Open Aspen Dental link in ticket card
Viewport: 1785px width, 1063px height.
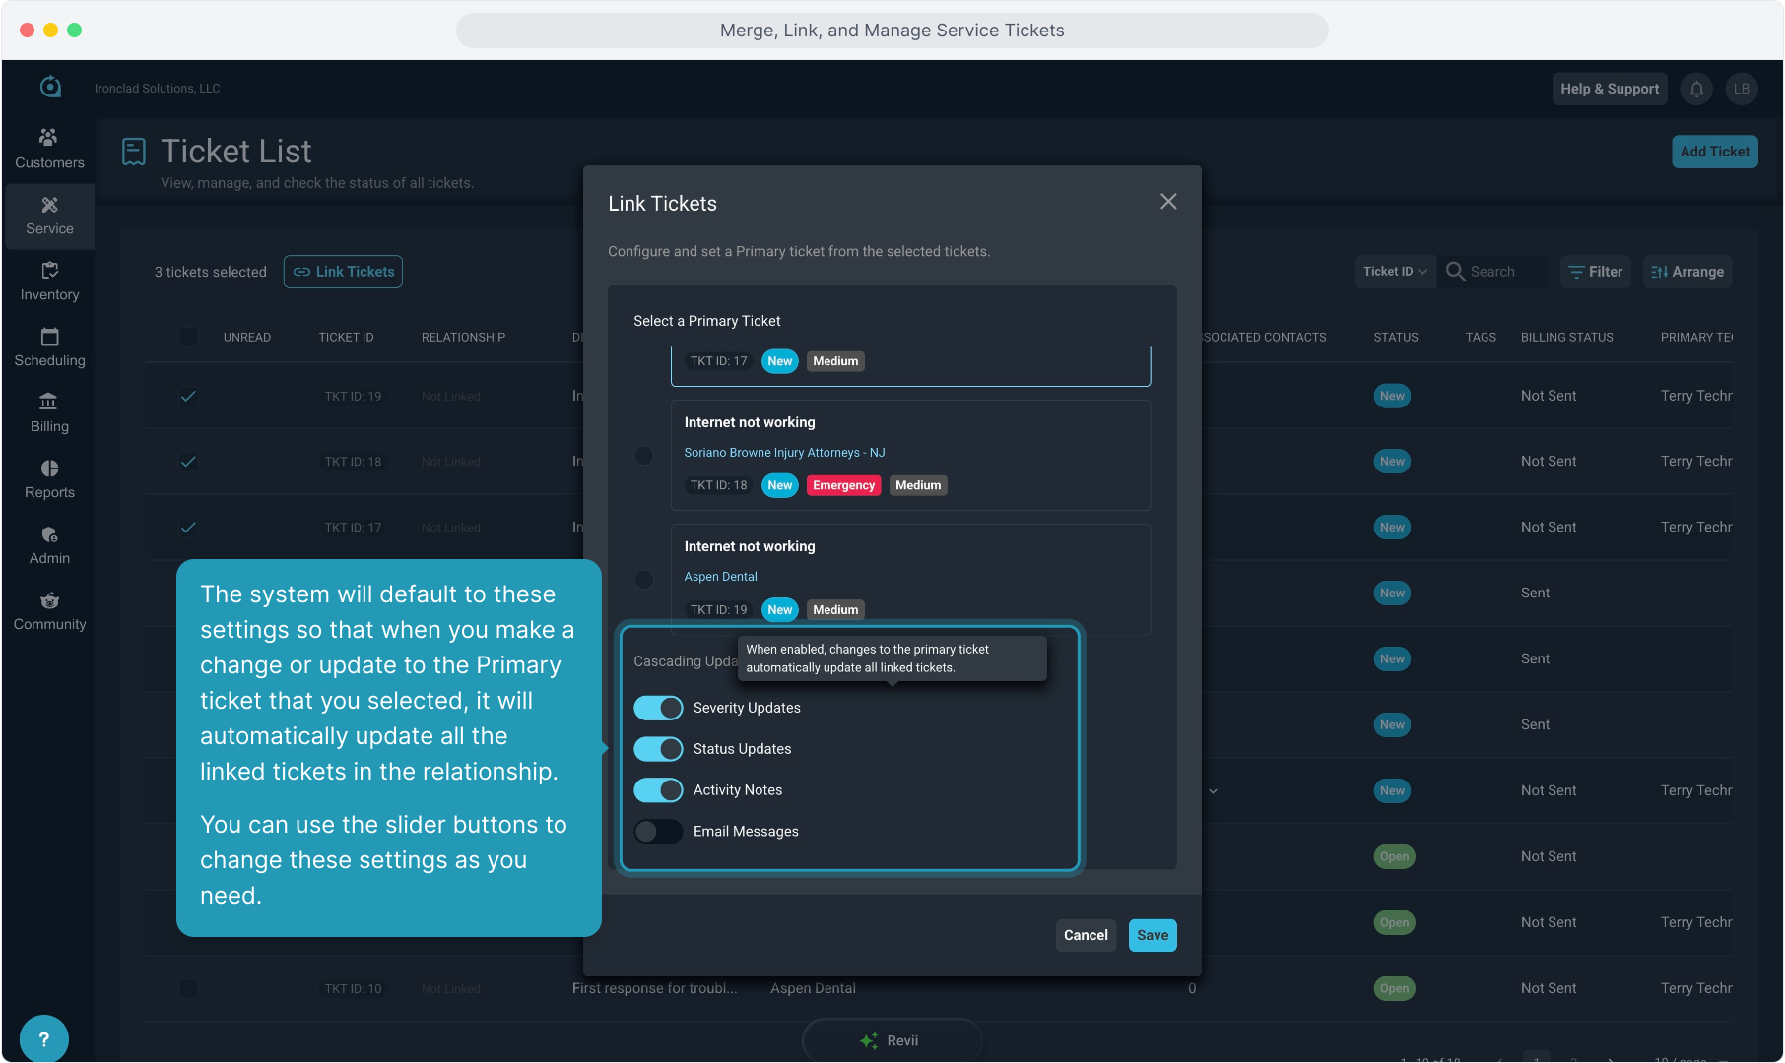coord(721,577)
